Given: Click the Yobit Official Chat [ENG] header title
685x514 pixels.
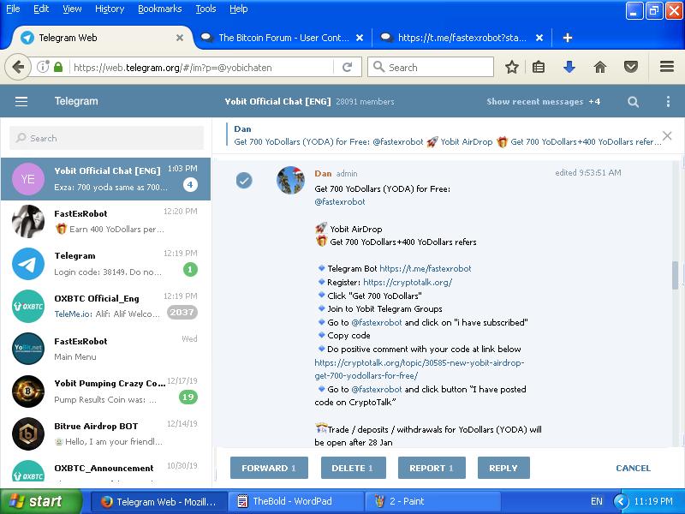Looking at the screenshot, I should [x=277, y=101].
